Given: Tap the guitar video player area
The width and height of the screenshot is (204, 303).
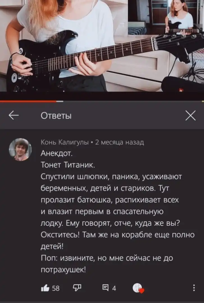Looking at the screenshot, I should pos(102,46).
